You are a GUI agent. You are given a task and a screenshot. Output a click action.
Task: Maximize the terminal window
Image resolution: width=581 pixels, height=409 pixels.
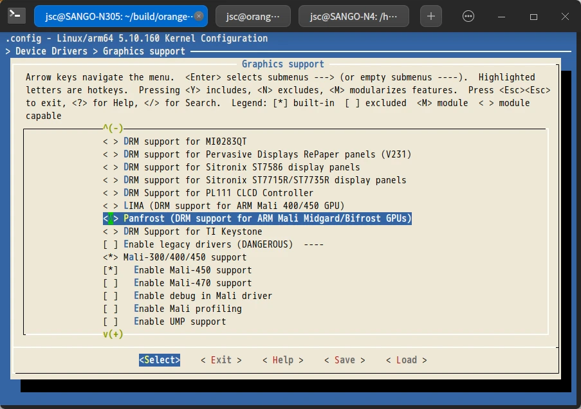(533, 17)
